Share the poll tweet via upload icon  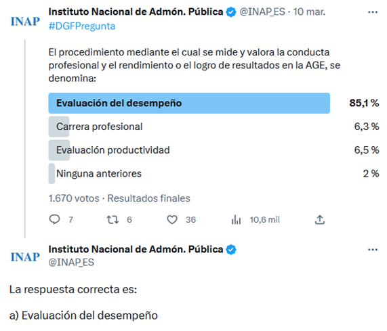point(320,219)
